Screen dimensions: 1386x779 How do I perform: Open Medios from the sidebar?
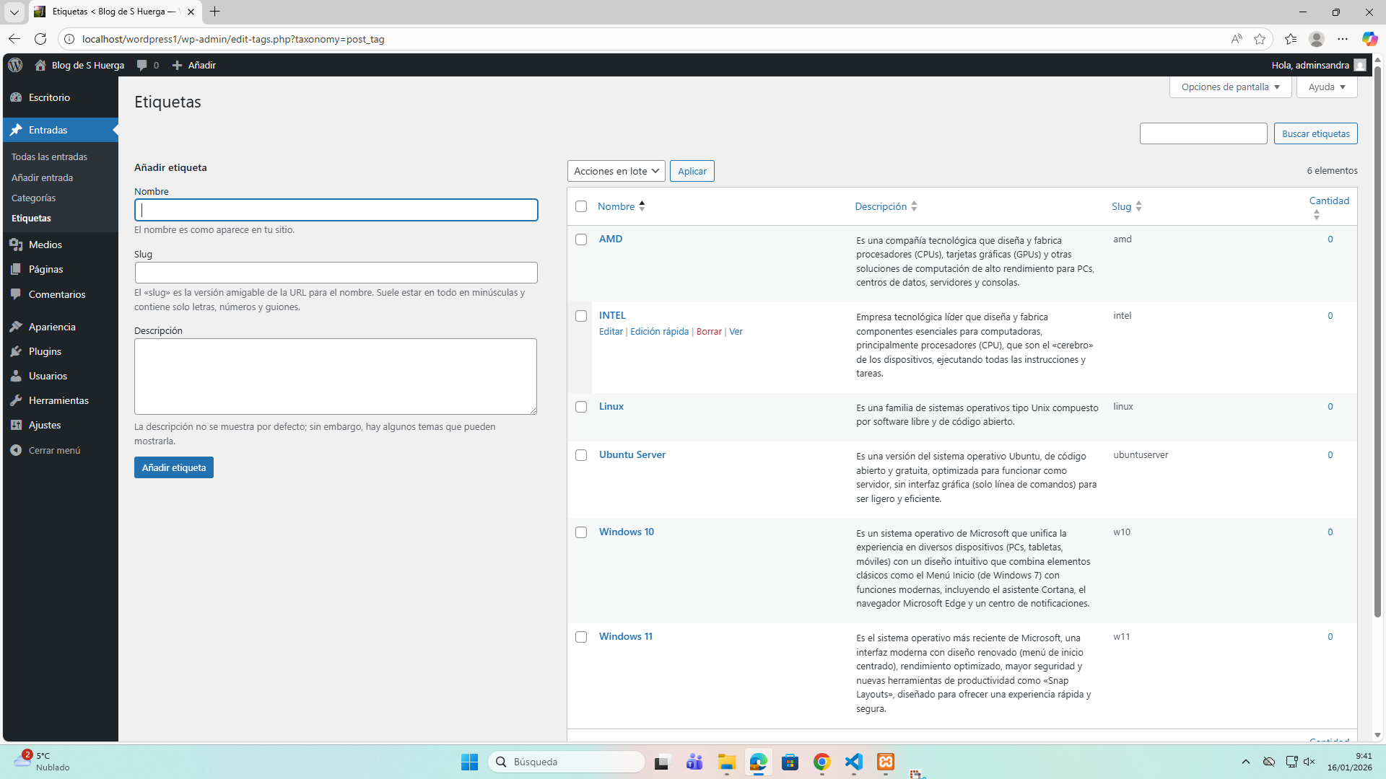45,245
